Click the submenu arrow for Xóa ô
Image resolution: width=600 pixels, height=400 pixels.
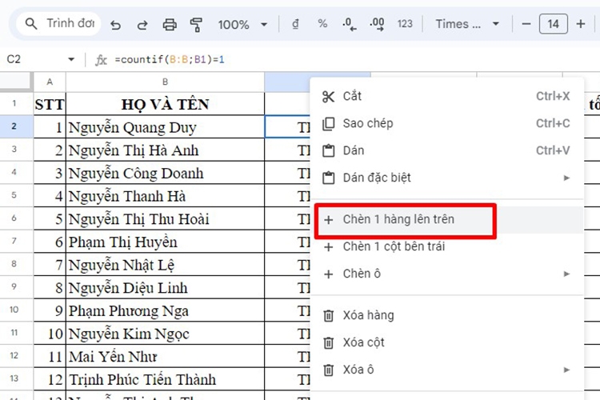pos(566,370)
